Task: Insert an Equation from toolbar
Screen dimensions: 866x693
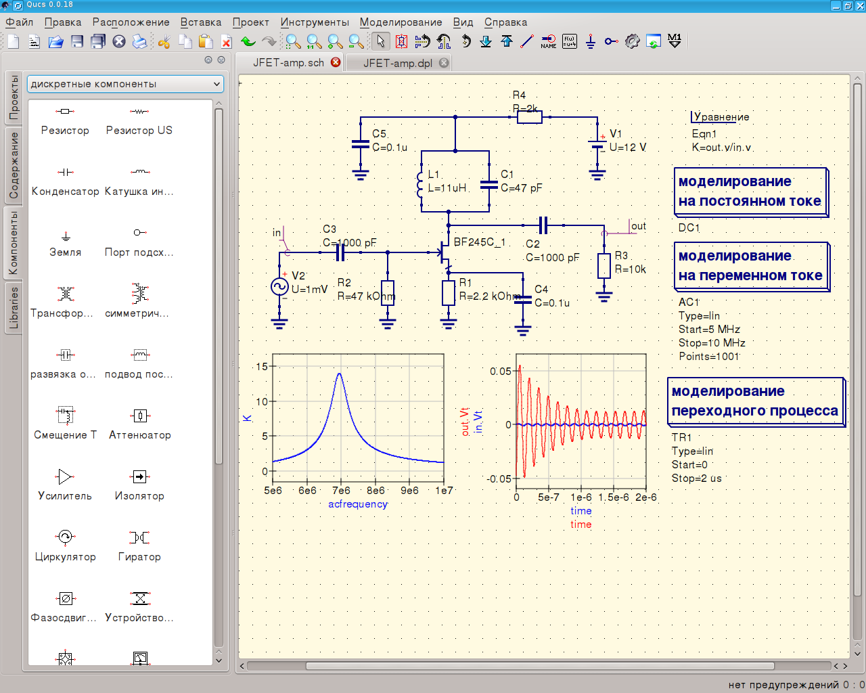Action: 570,42
